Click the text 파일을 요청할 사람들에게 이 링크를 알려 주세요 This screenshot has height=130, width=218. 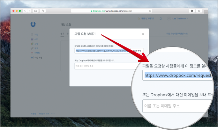click(x=94, y=46)
